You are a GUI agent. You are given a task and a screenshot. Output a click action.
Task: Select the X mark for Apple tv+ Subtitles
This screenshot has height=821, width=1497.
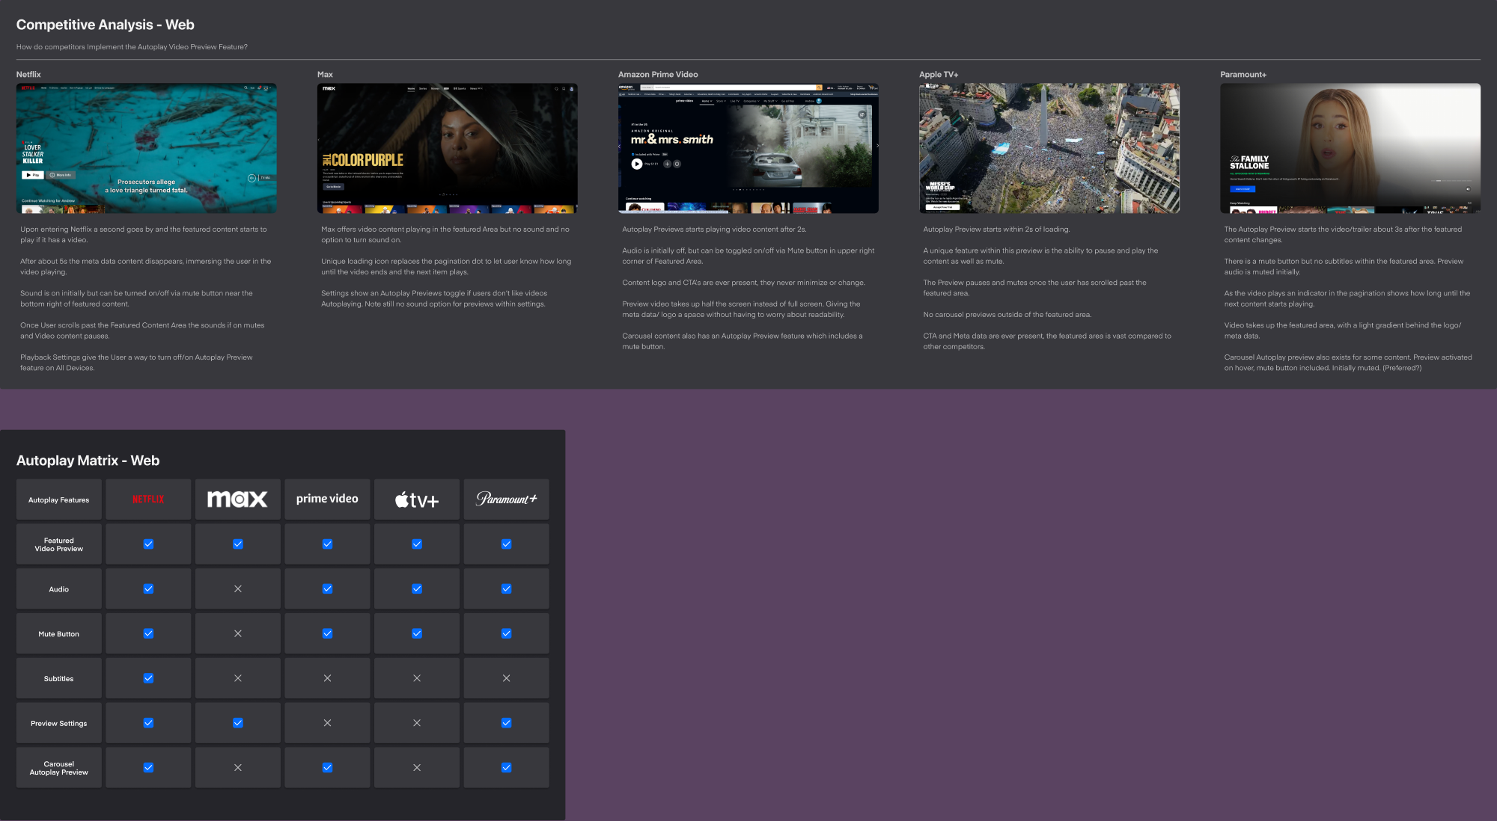click(x=417, y=678)
